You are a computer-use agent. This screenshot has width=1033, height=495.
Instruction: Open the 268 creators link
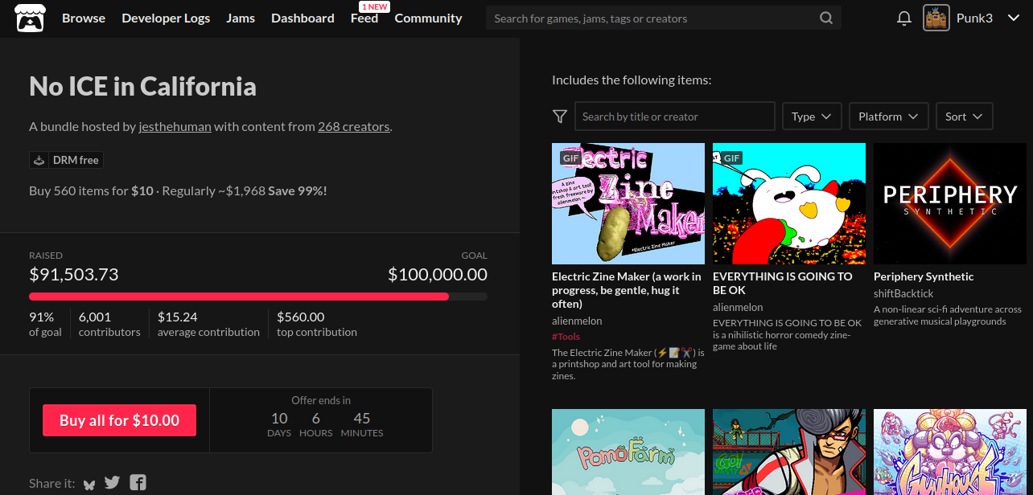[354, 126]
